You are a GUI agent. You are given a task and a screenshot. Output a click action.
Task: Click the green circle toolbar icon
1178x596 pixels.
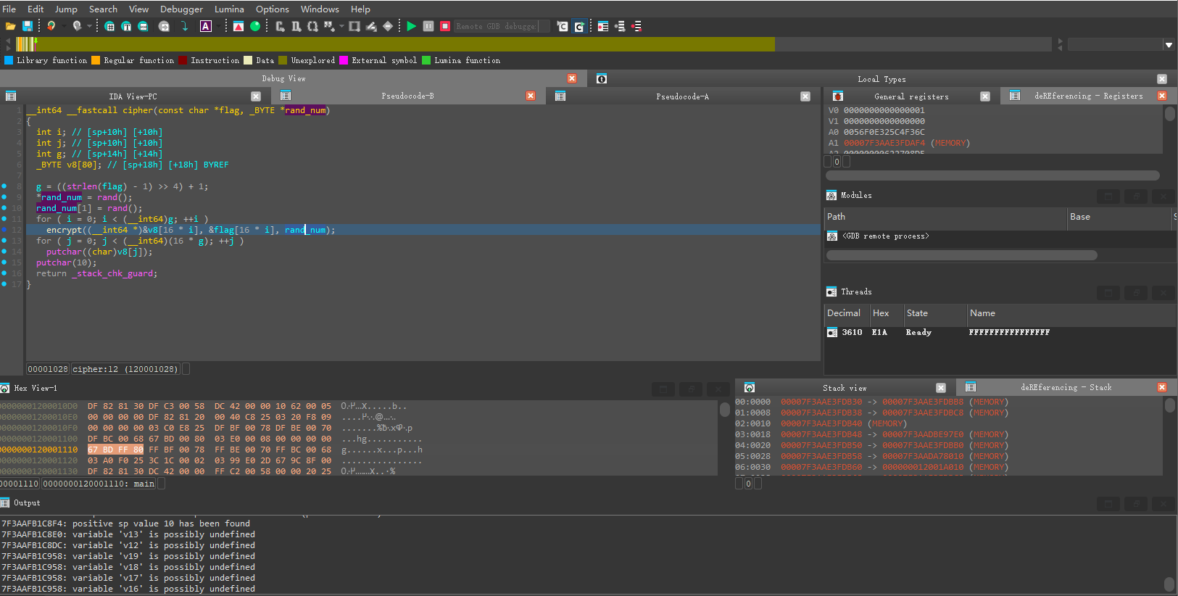pos(255,26)
